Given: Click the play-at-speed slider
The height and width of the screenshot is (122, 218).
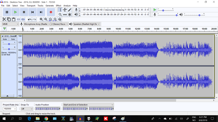Looking at the screenshot, I should coord(166,10).
